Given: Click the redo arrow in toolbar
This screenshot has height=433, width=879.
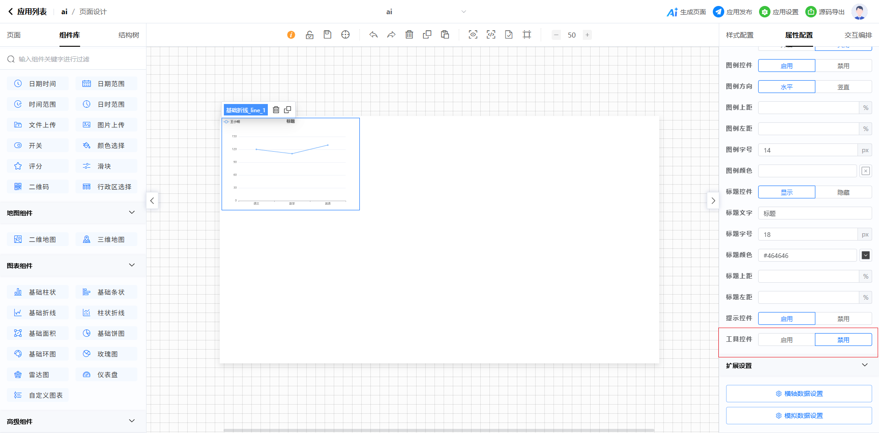Looking at the screenshot, I should tap(391, 35).
